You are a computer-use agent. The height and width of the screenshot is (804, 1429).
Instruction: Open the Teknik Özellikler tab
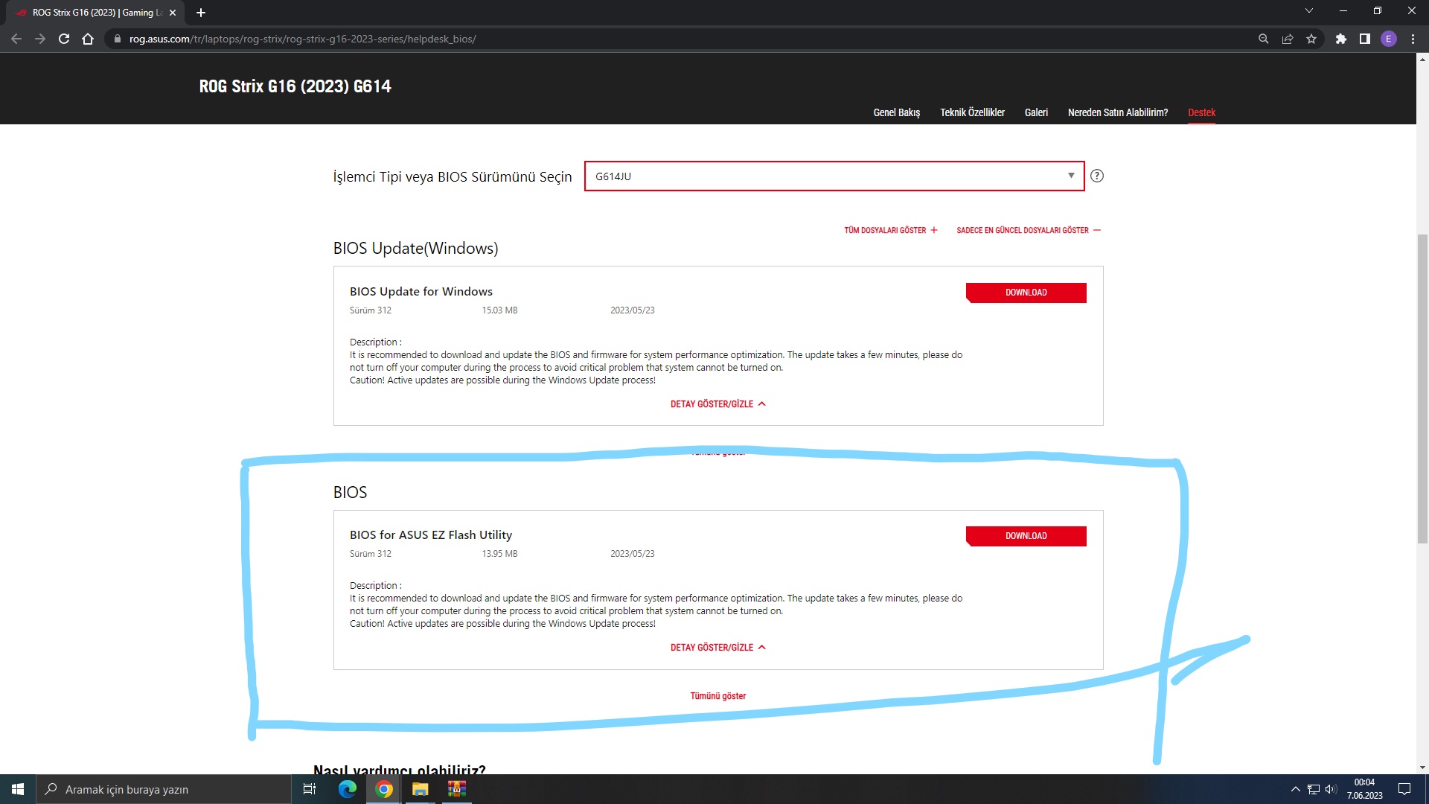(x=972, y=112)
